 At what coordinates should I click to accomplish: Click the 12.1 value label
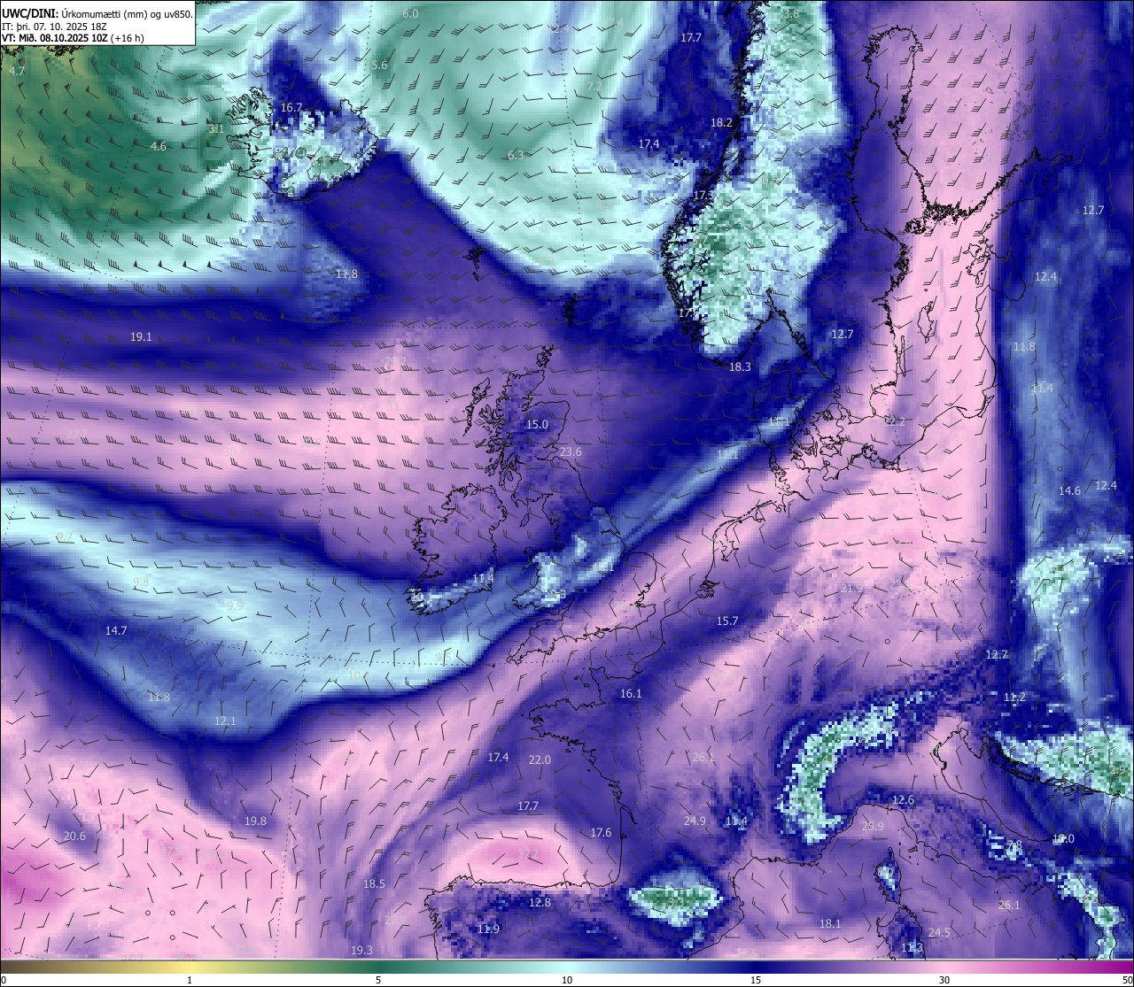click(x=226, y=721)
